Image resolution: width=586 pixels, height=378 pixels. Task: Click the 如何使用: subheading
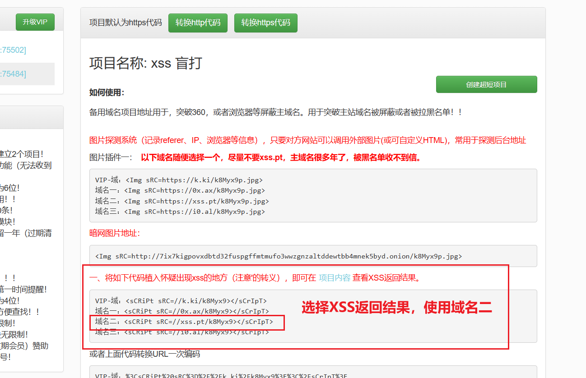[x=107, y=92]
